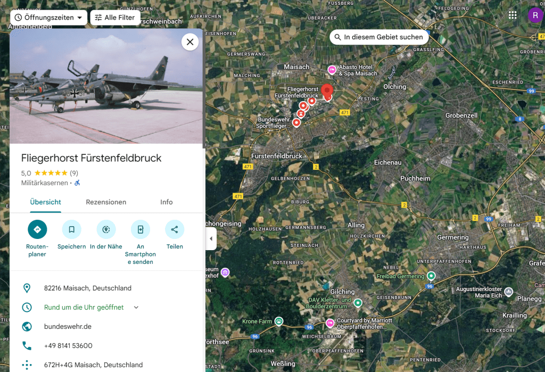
Task: Click Freibad Germering green marker
Action: click(431, 276)
